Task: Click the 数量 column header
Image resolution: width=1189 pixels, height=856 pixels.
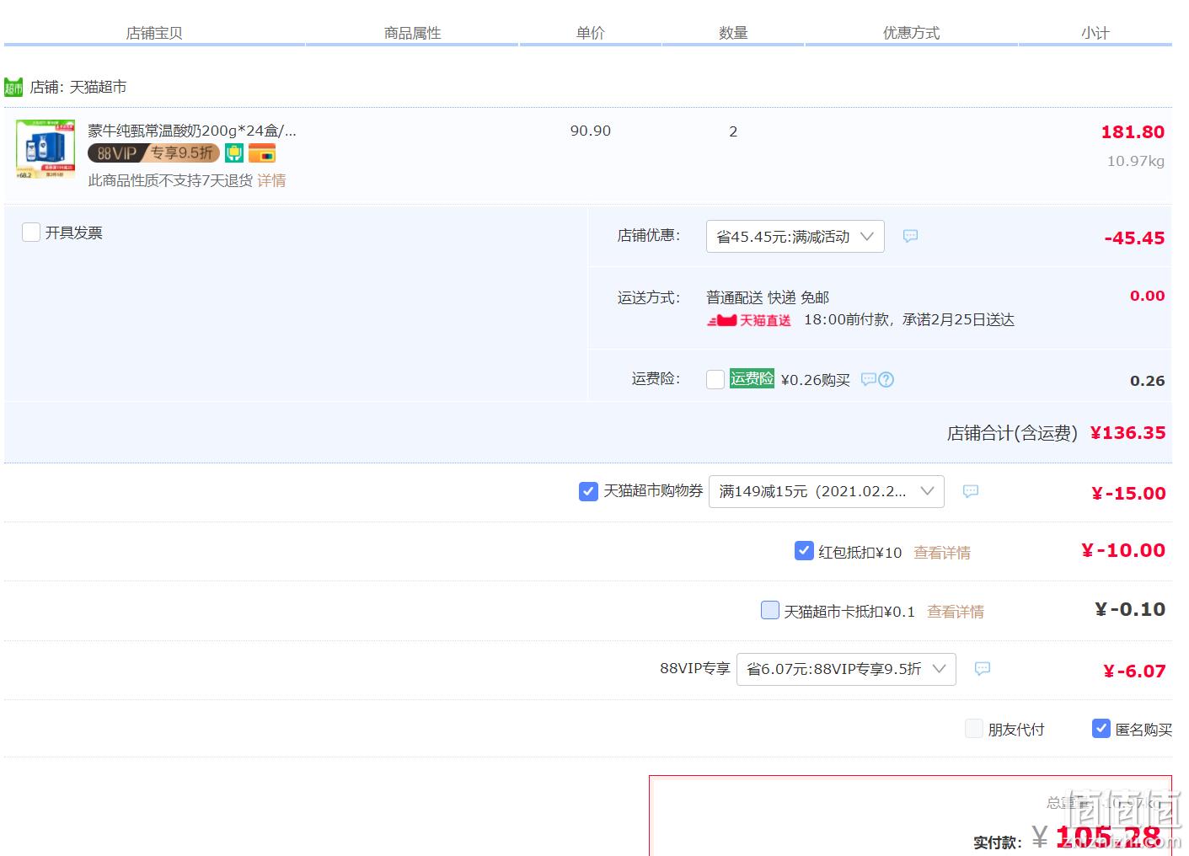Action: tap(733, 33)
